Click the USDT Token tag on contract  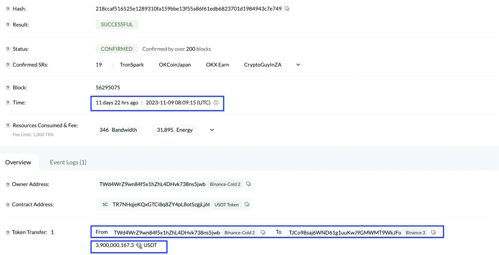click(227, 205)
